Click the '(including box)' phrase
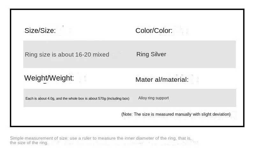This screenshot has width=255, height=154. (118, 98)
